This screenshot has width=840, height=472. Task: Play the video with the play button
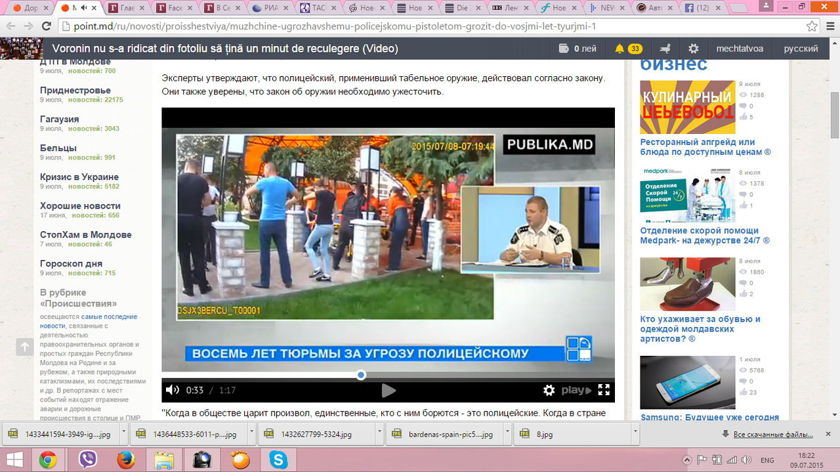tap(388, 391)
